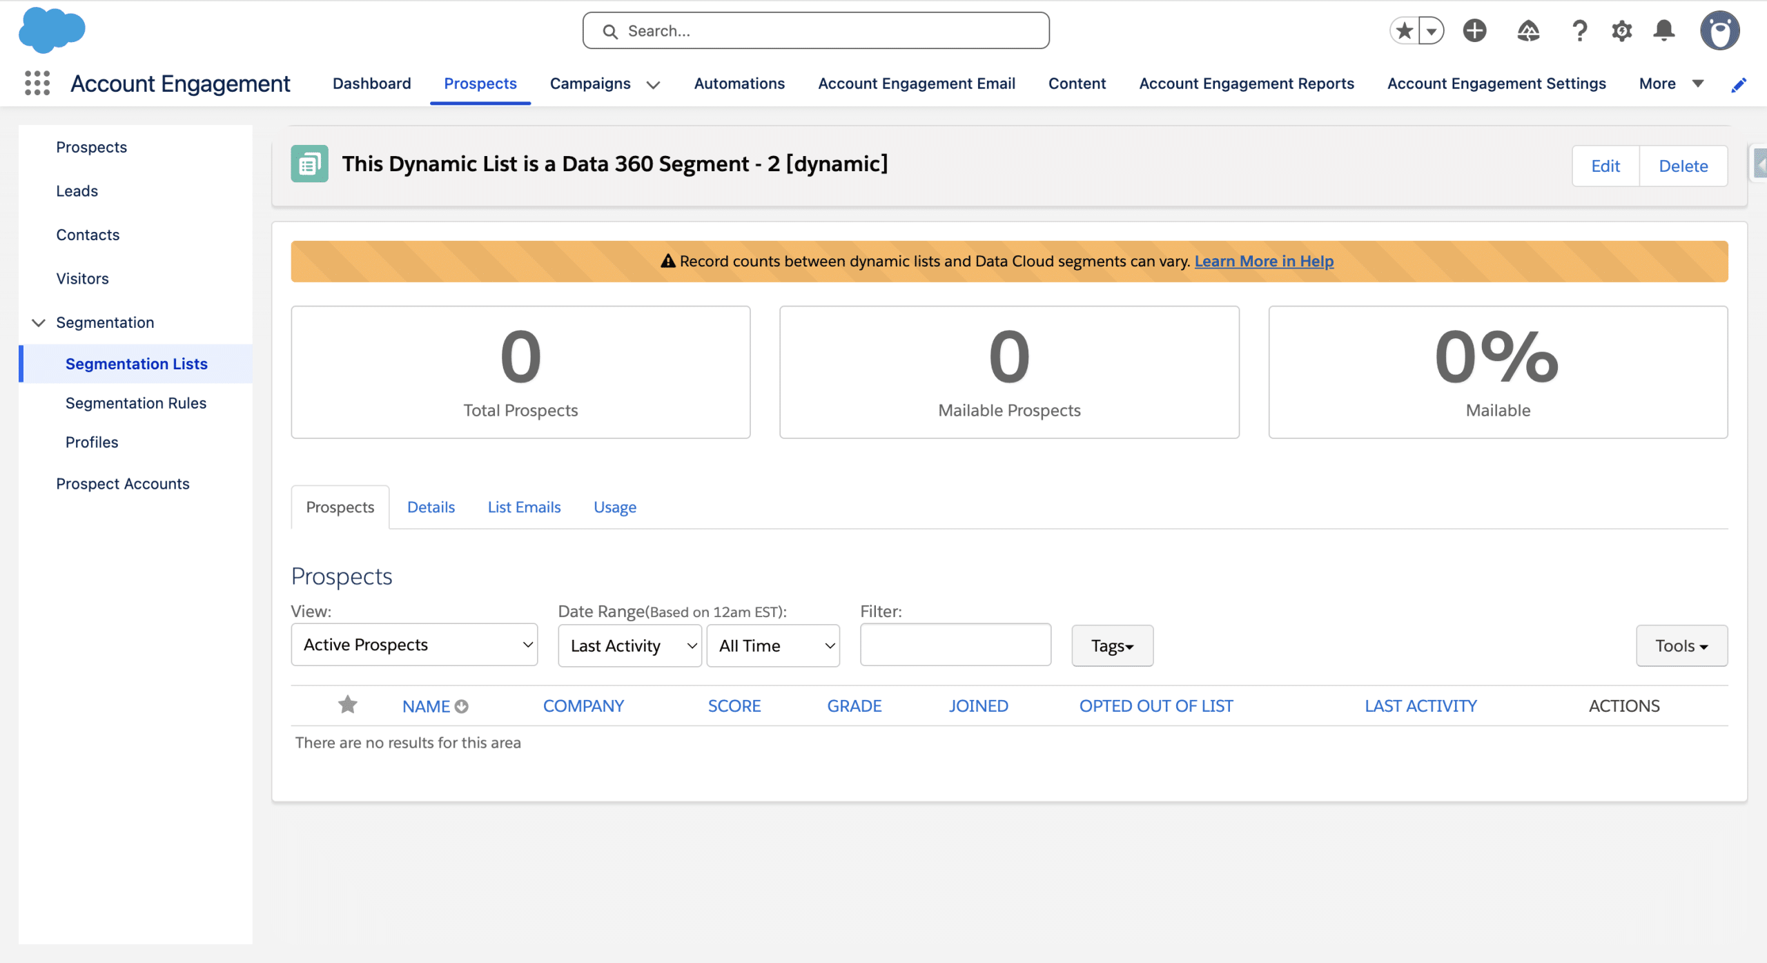Image resolution: width=1767 pixels, height=963 pixels.
Task: Expand the Campaigns nav chevron
Action: 653,84
